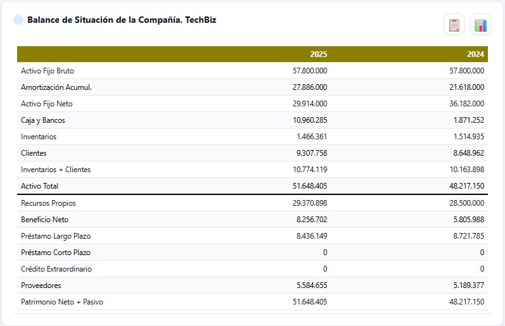The width and height of the screenshot is (505, 326).
Task: Click the Proveedores row label
Action: click(41, 285)
